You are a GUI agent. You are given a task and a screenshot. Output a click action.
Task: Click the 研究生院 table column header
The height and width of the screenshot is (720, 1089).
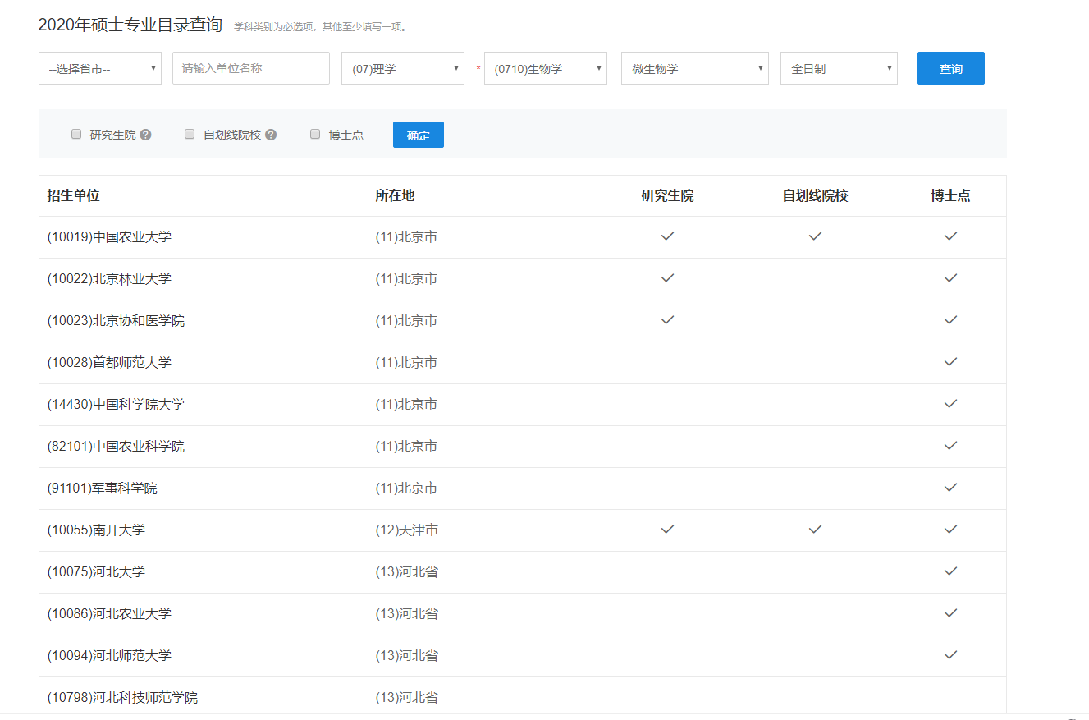(x=667, y=196)
